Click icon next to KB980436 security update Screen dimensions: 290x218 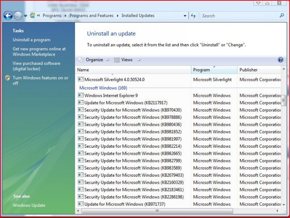pyautogui.click(x=81, y=124)
